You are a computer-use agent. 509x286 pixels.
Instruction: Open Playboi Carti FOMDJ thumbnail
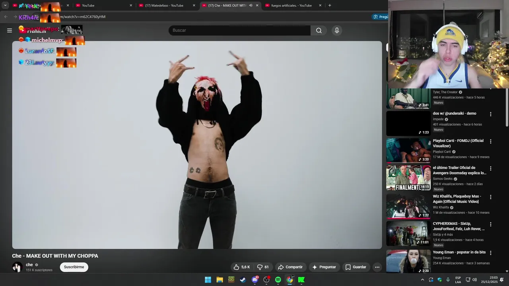[x=408, y=151]
